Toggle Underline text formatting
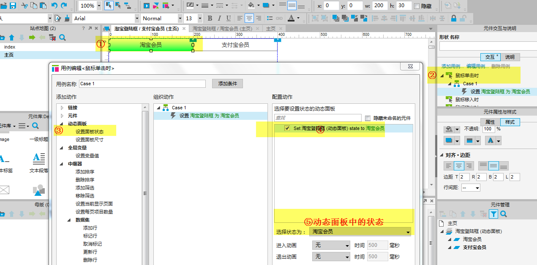This screenshot has width=537, height=265. point(229,18)
